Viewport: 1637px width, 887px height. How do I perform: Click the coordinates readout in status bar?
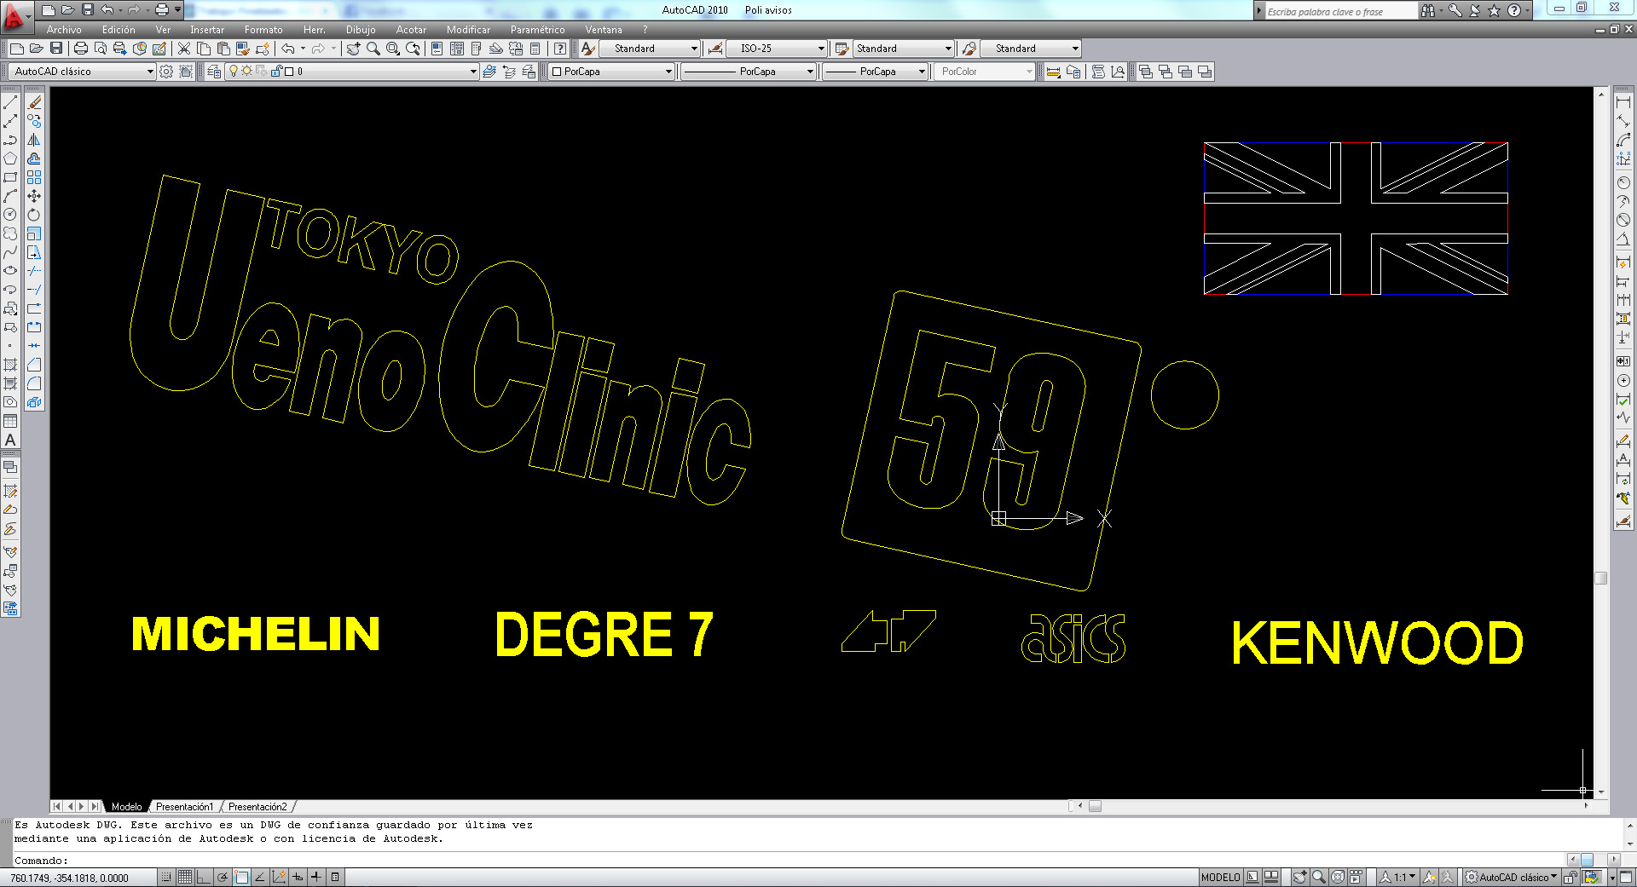point(70,878)
